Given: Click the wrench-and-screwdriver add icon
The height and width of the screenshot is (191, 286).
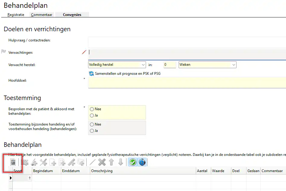Looking at the screenshot, I should click(x=43, y=162).
